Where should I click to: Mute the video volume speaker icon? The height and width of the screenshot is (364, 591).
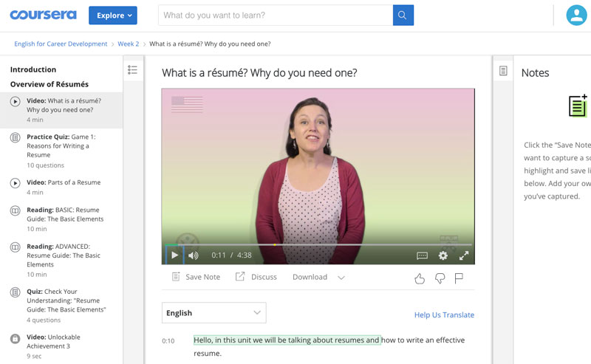(194, 255)
